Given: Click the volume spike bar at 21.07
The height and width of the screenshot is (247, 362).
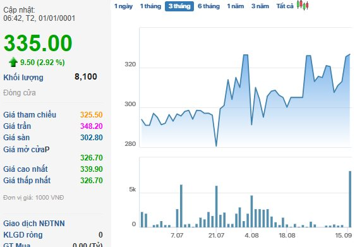Looking at the screenshot, I should (216, 207).
